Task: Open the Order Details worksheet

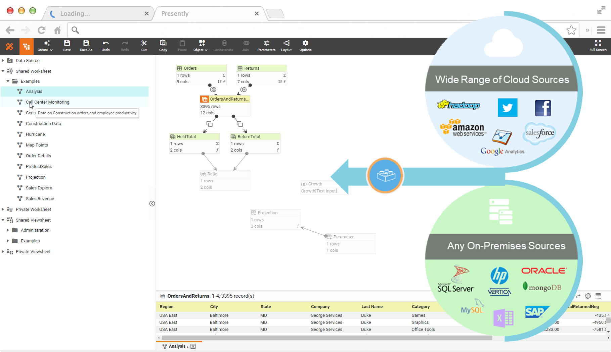Action: tap(38, 156)
